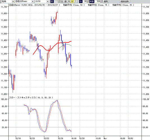Click the 移動平均( Close, 50 ) legend
This screenshot has width=150, height=140.
74,5
